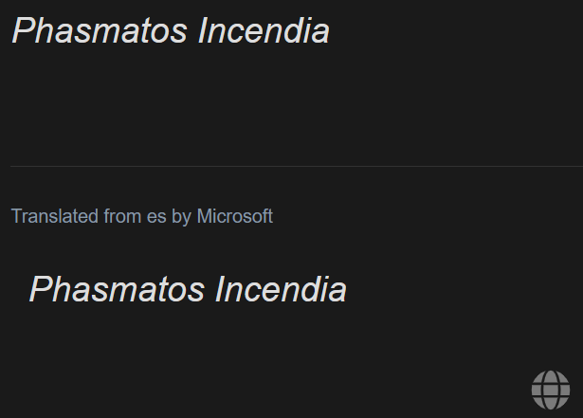The image size is (583, 418).
Task: Click the translated Phasmatos Incendia text
Action: pos(188,290)
